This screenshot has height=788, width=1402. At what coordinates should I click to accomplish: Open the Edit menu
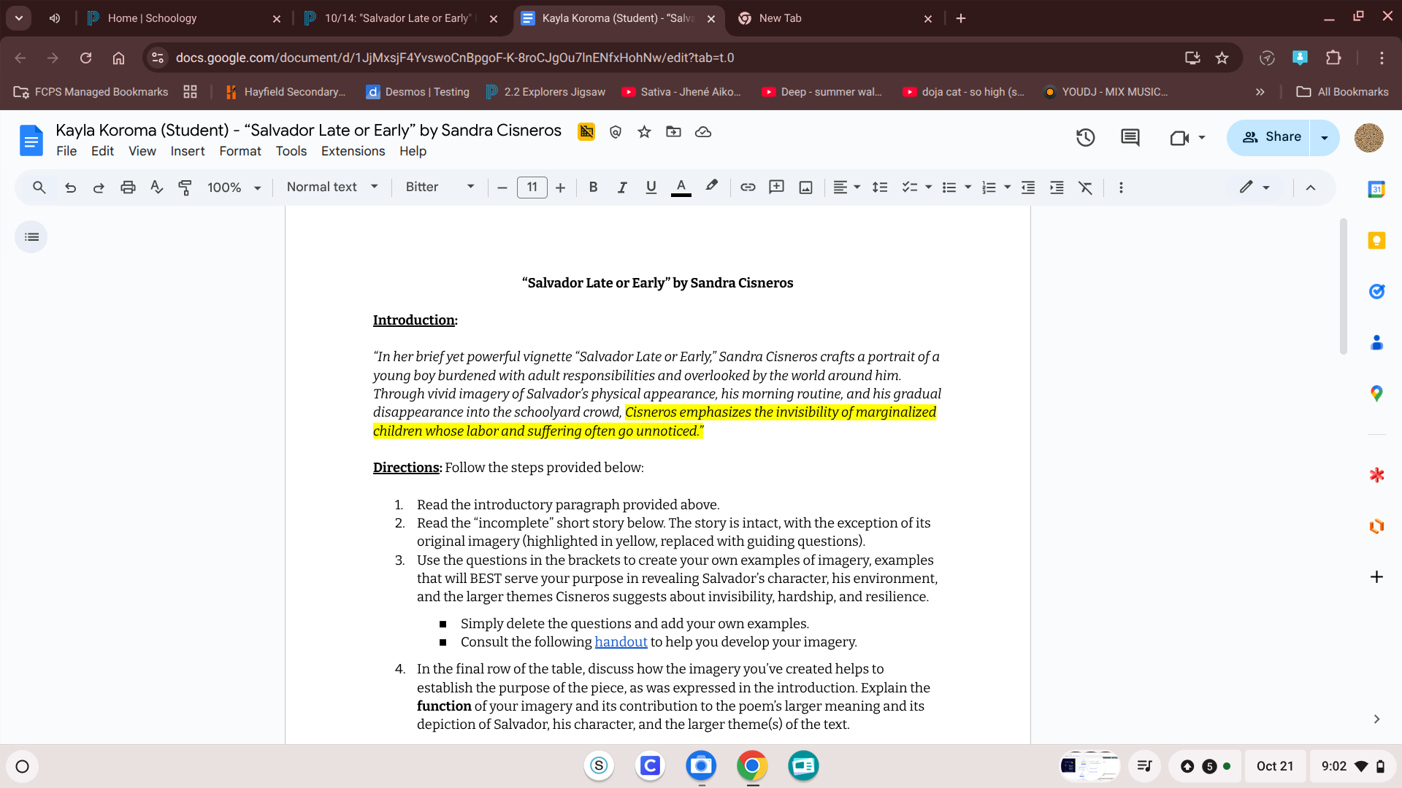pyautogui.click(x=102, y=151)
